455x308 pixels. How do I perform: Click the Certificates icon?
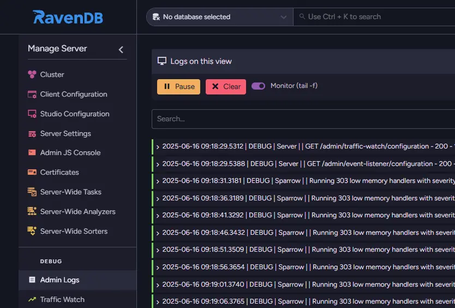(x=32, y=173)
